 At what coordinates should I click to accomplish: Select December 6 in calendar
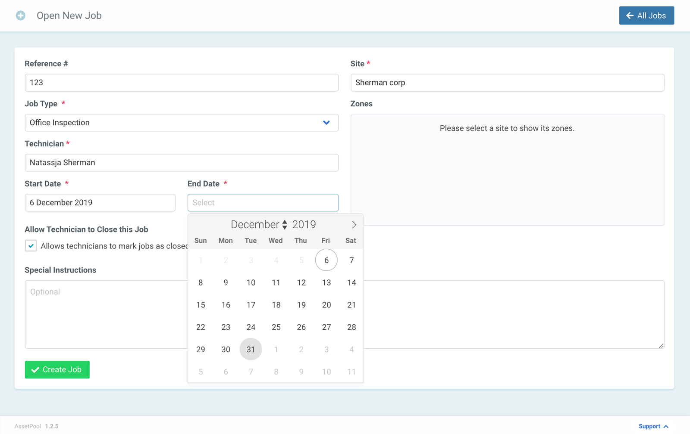(x=326, y=260)
